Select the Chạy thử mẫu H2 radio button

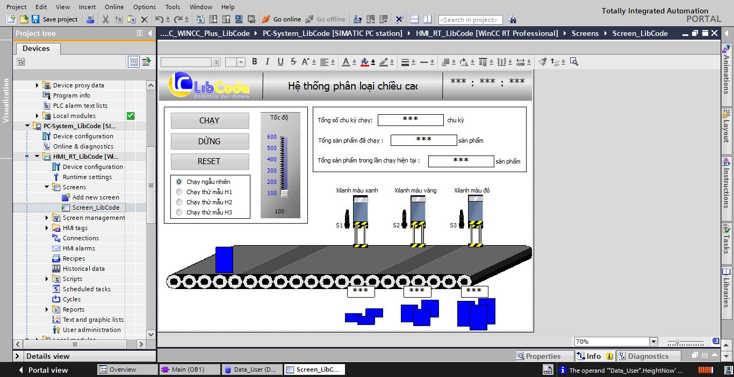click(179, 202)
